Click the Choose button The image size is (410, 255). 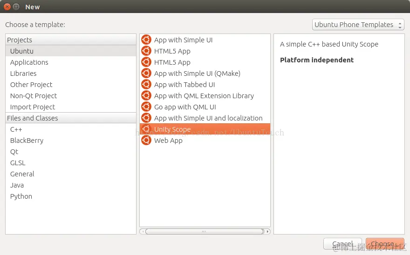pyautogui.click(x=385, y=244)
